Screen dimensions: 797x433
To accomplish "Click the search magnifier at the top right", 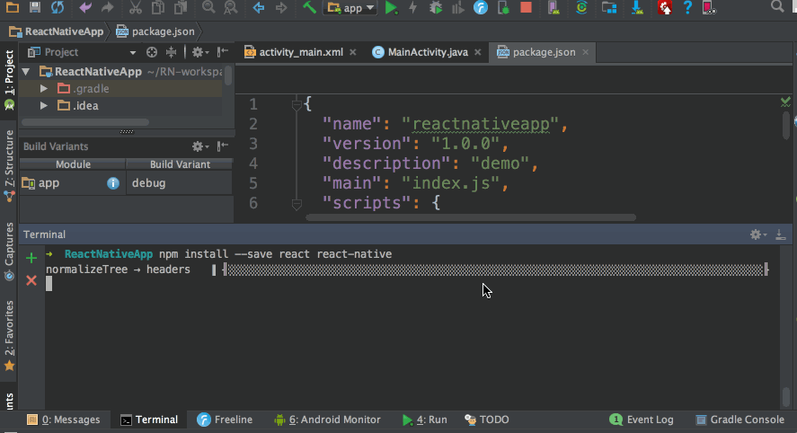I will (x=776, y=7).
